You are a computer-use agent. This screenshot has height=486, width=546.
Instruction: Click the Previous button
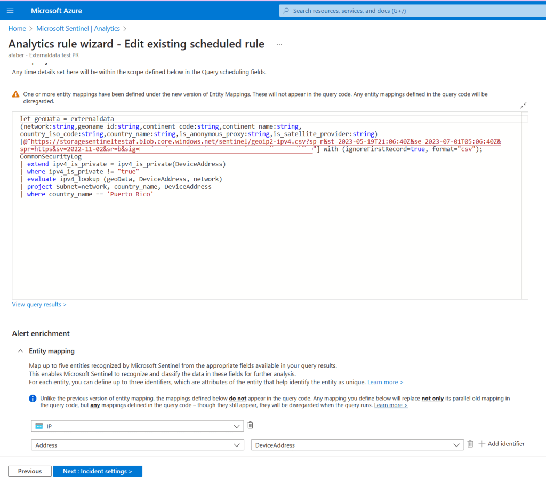click(x=30, y=471)
